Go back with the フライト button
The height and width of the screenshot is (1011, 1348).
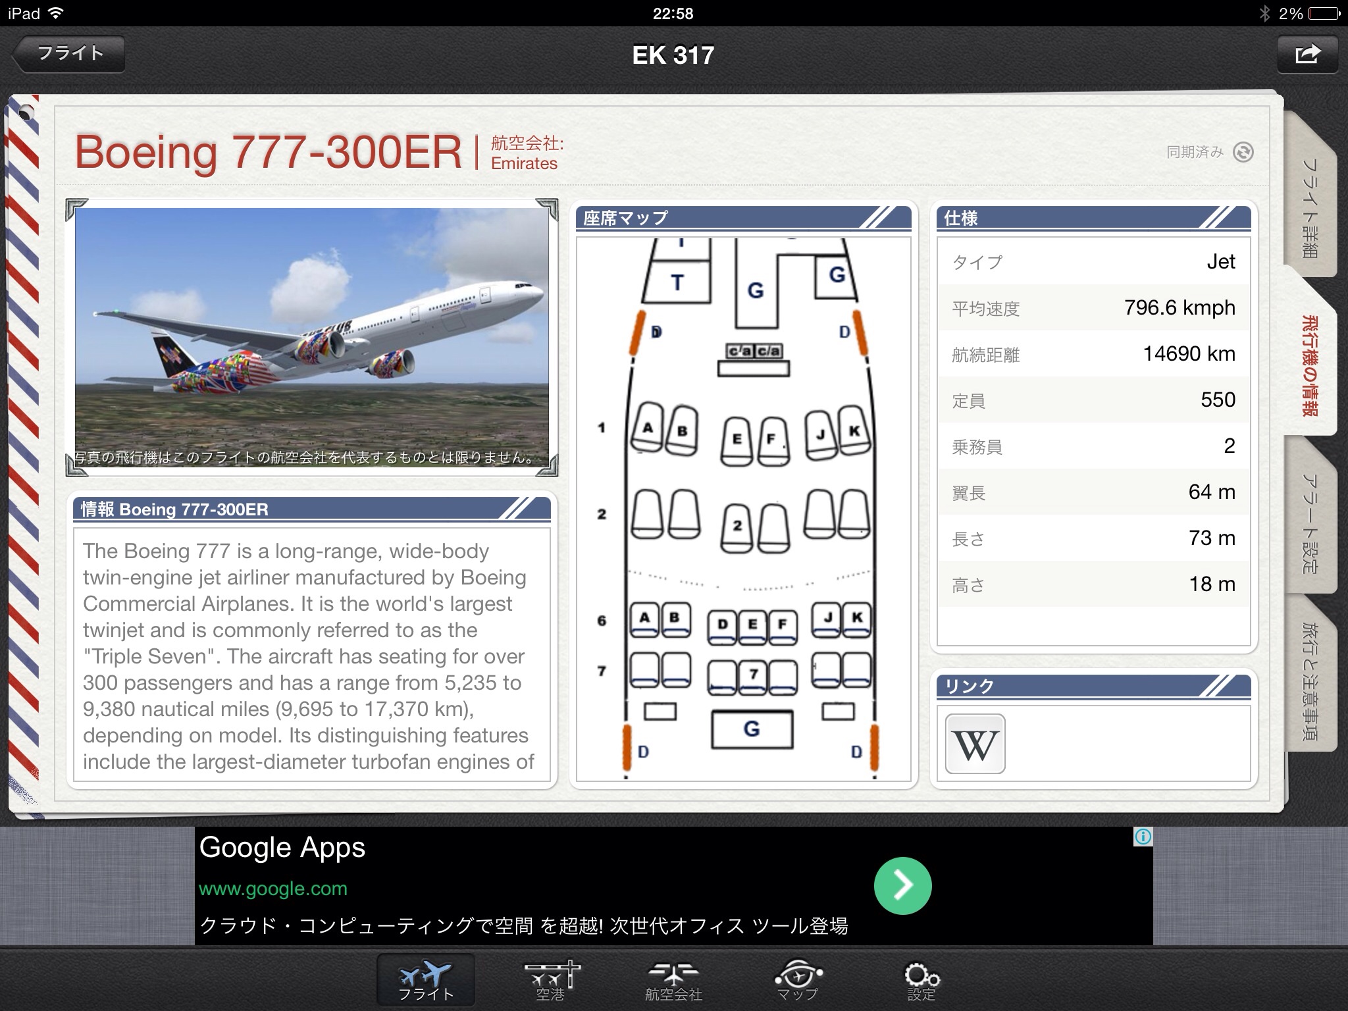[69, 53]
